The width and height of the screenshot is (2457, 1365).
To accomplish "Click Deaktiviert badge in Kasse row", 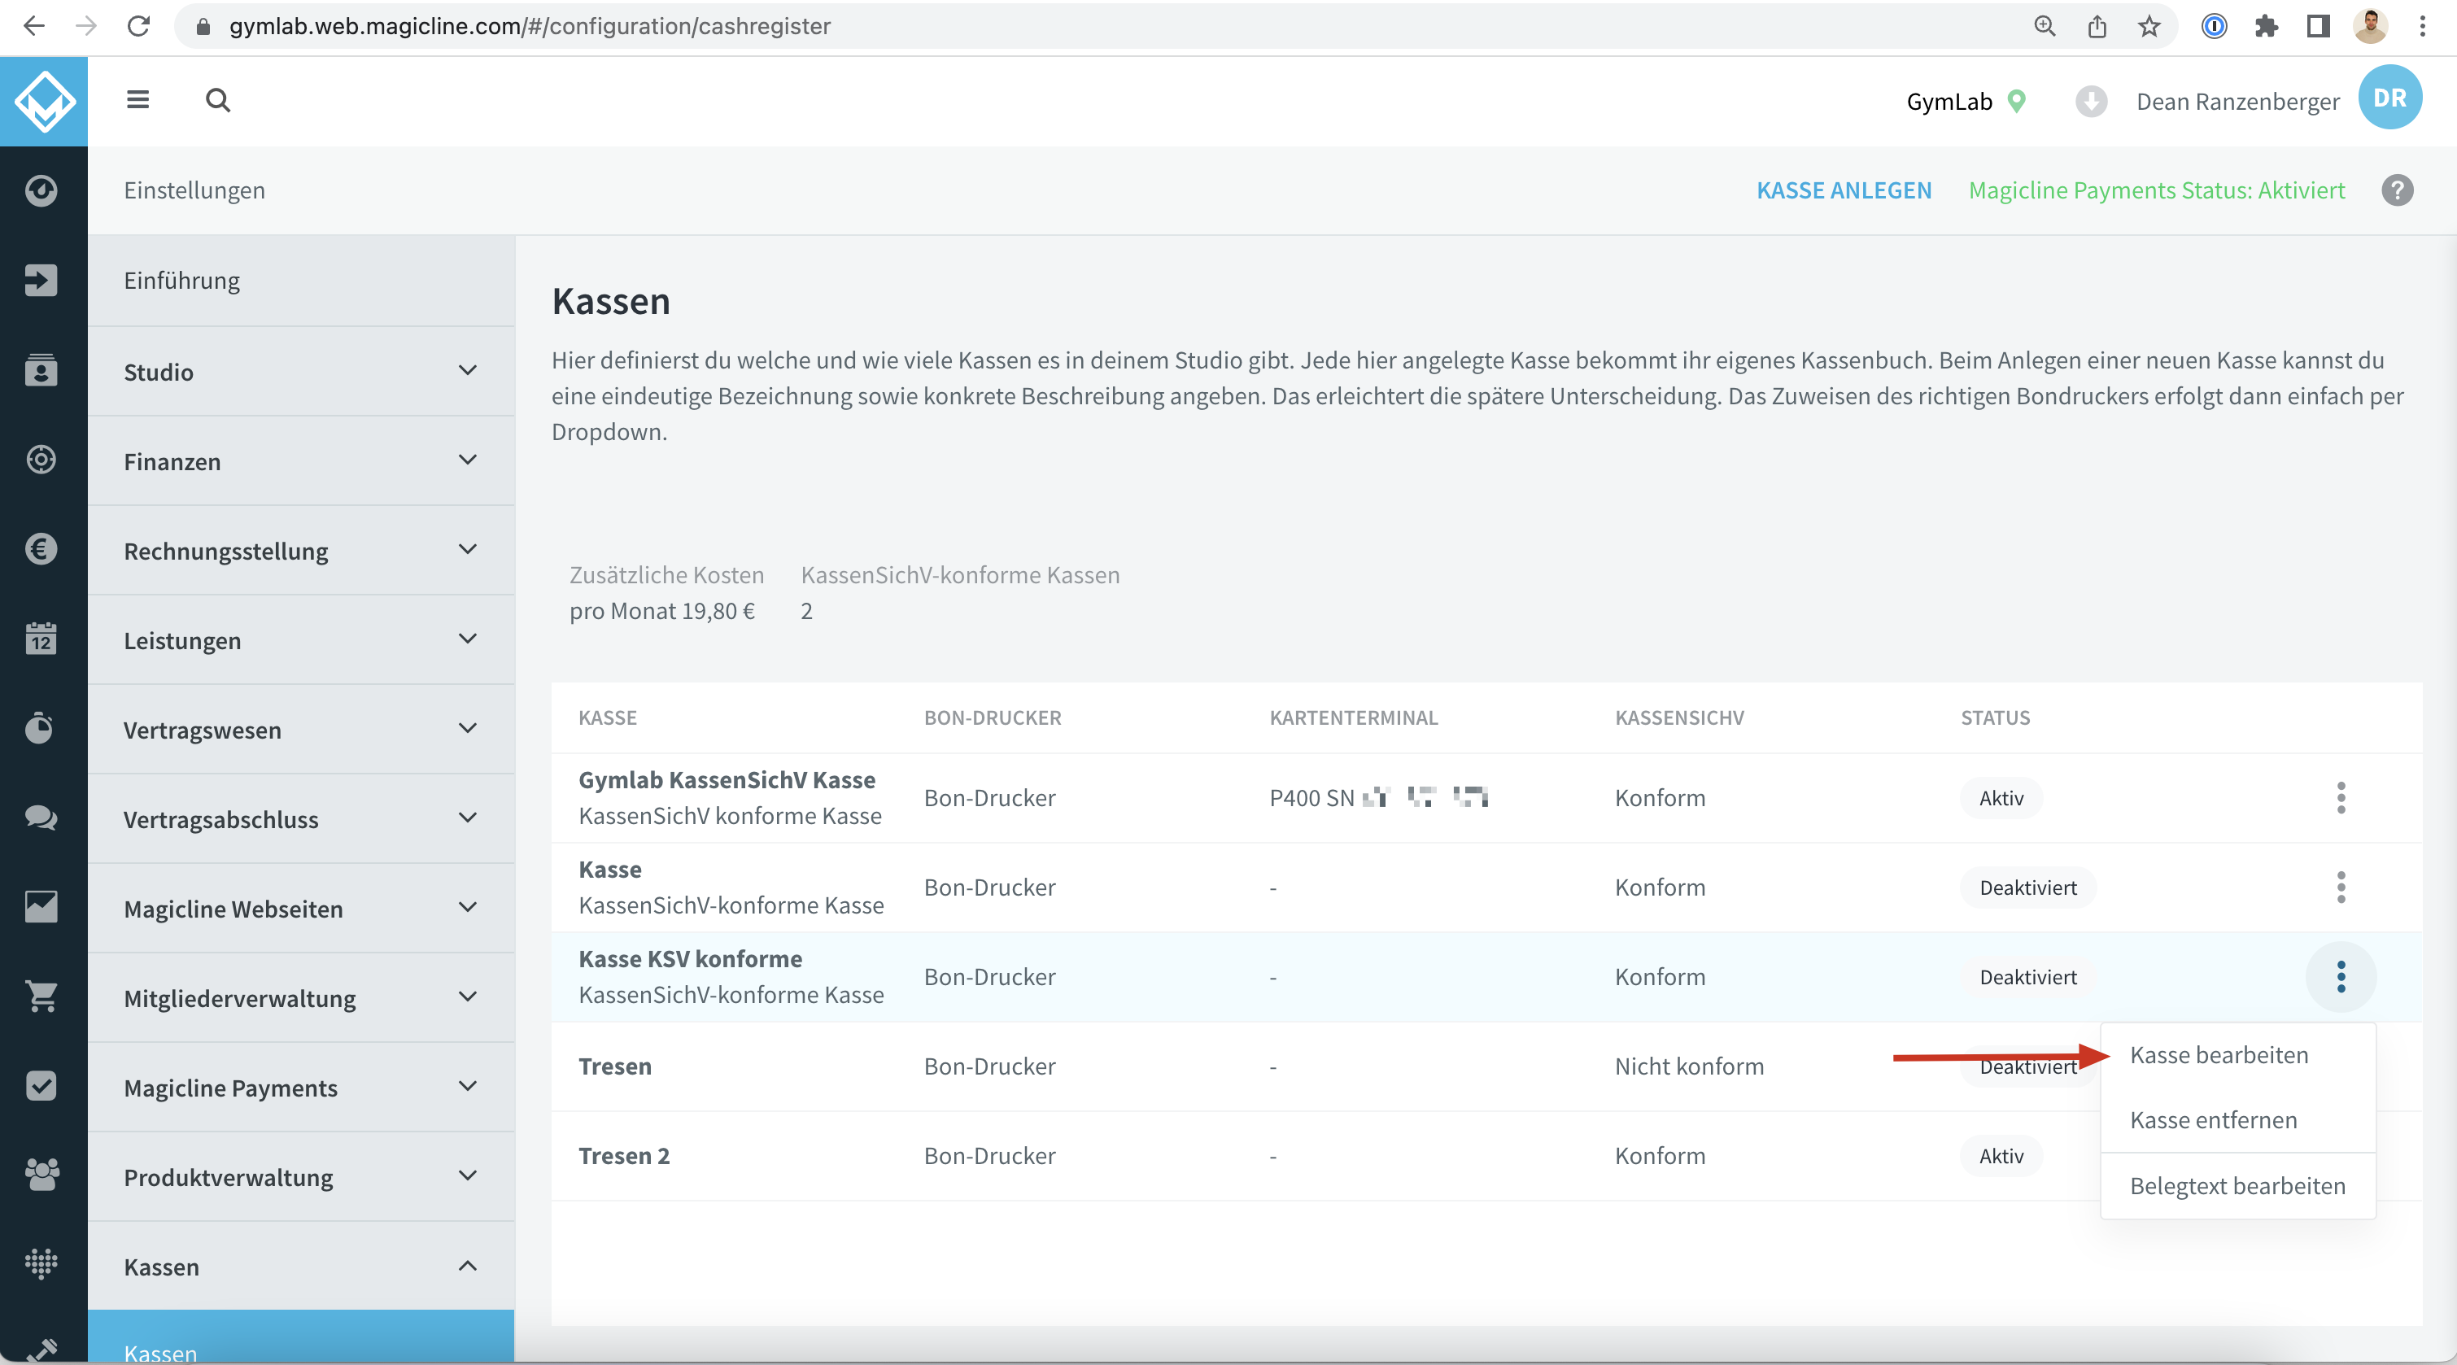I will 2027,888.
